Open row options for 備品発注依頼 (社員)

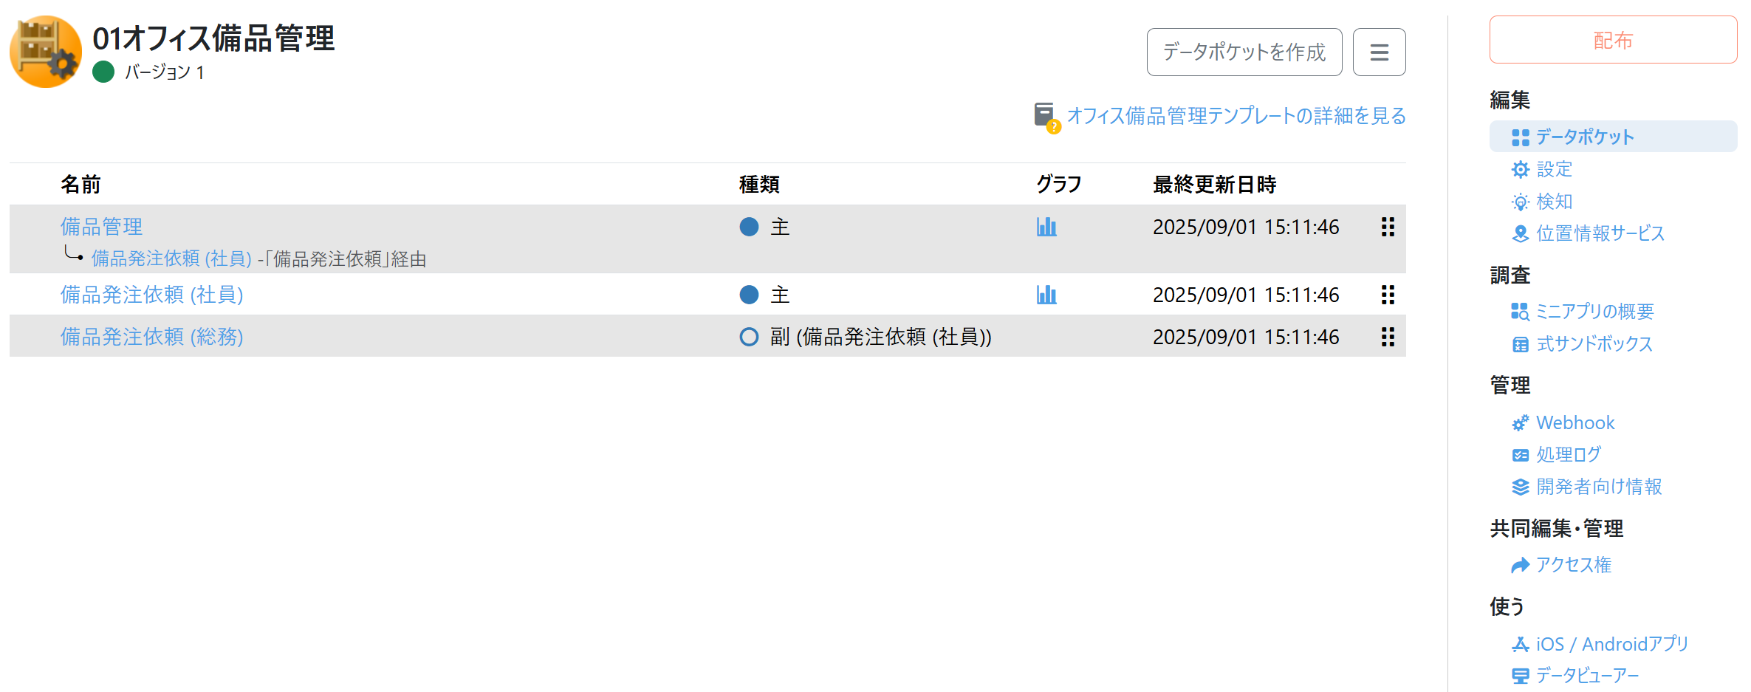click(1388, 295)
